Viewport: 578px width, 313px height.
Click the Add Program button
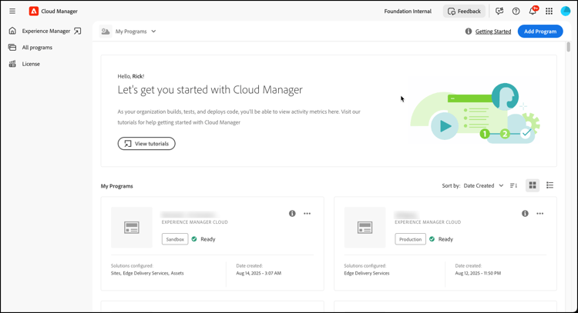tap(540, 32)
